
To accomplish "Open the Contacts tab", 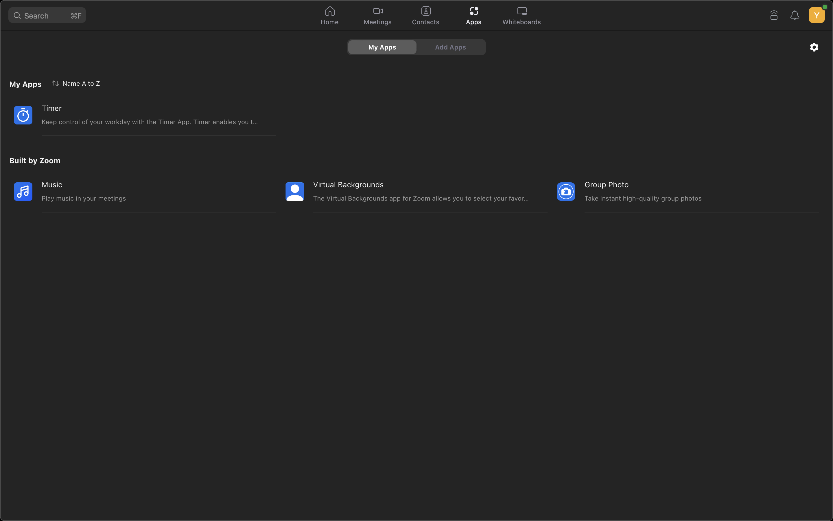I will pyautogui.click(x=425, y=16).
